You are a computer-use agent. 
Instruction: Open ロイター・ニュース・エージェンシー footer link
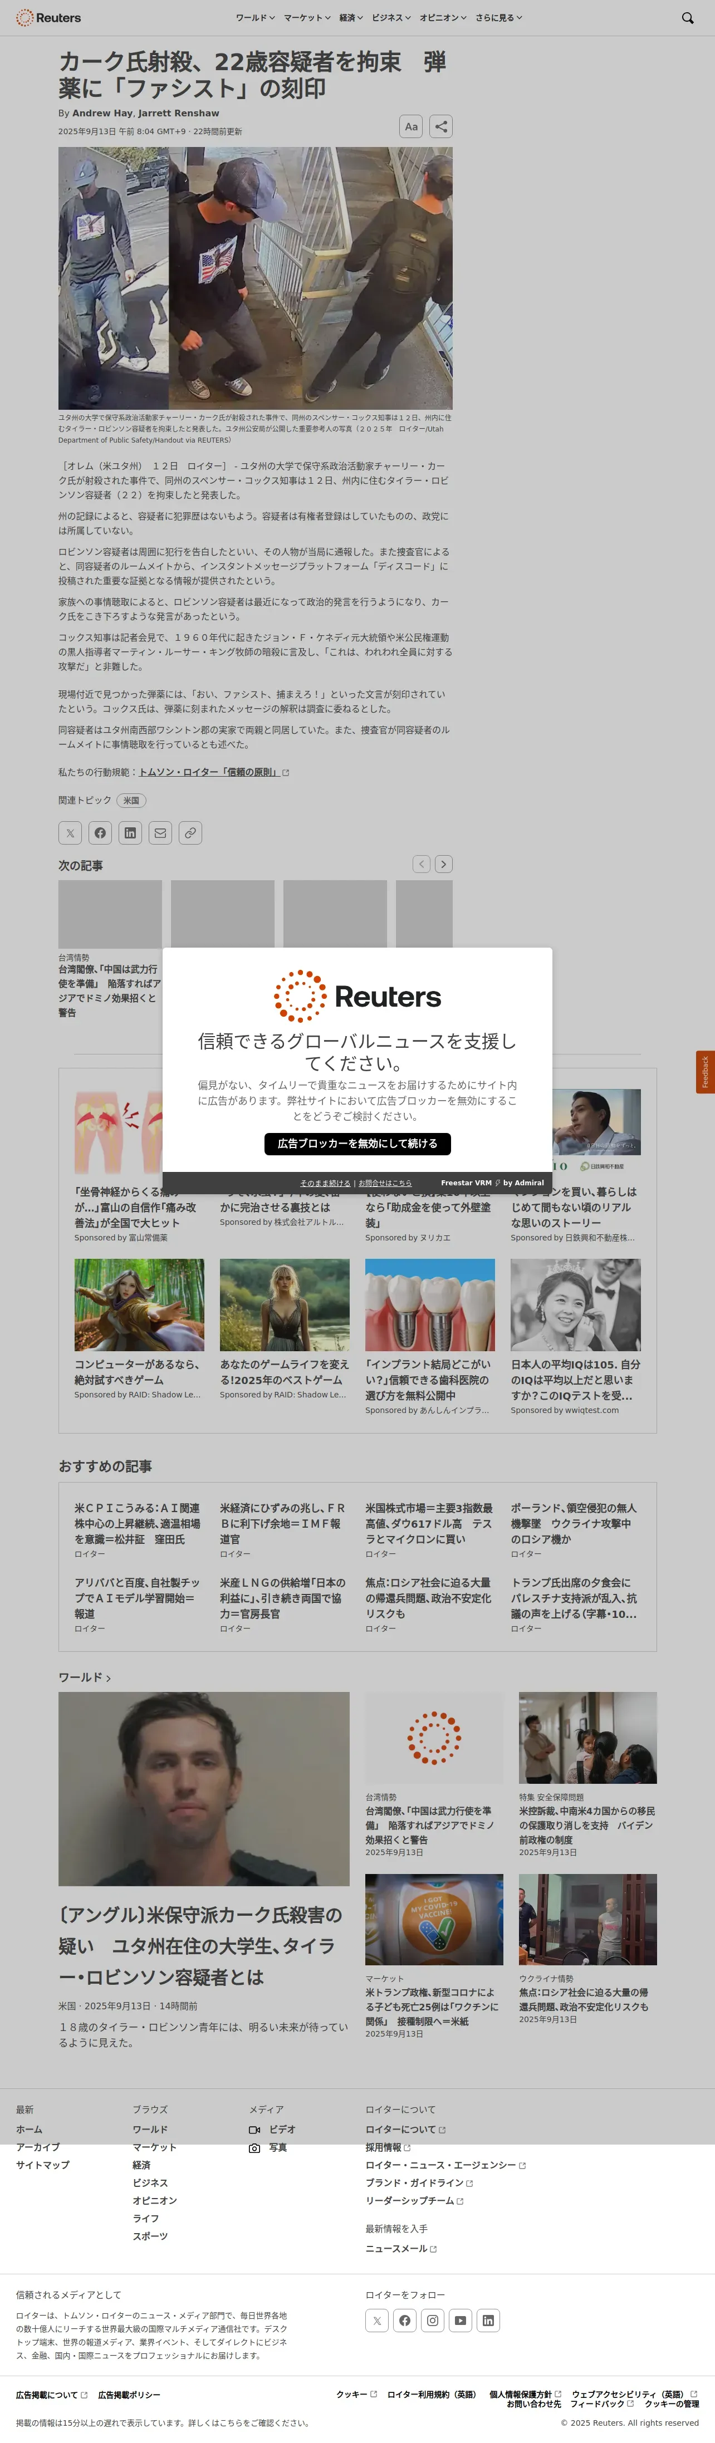445,2165
